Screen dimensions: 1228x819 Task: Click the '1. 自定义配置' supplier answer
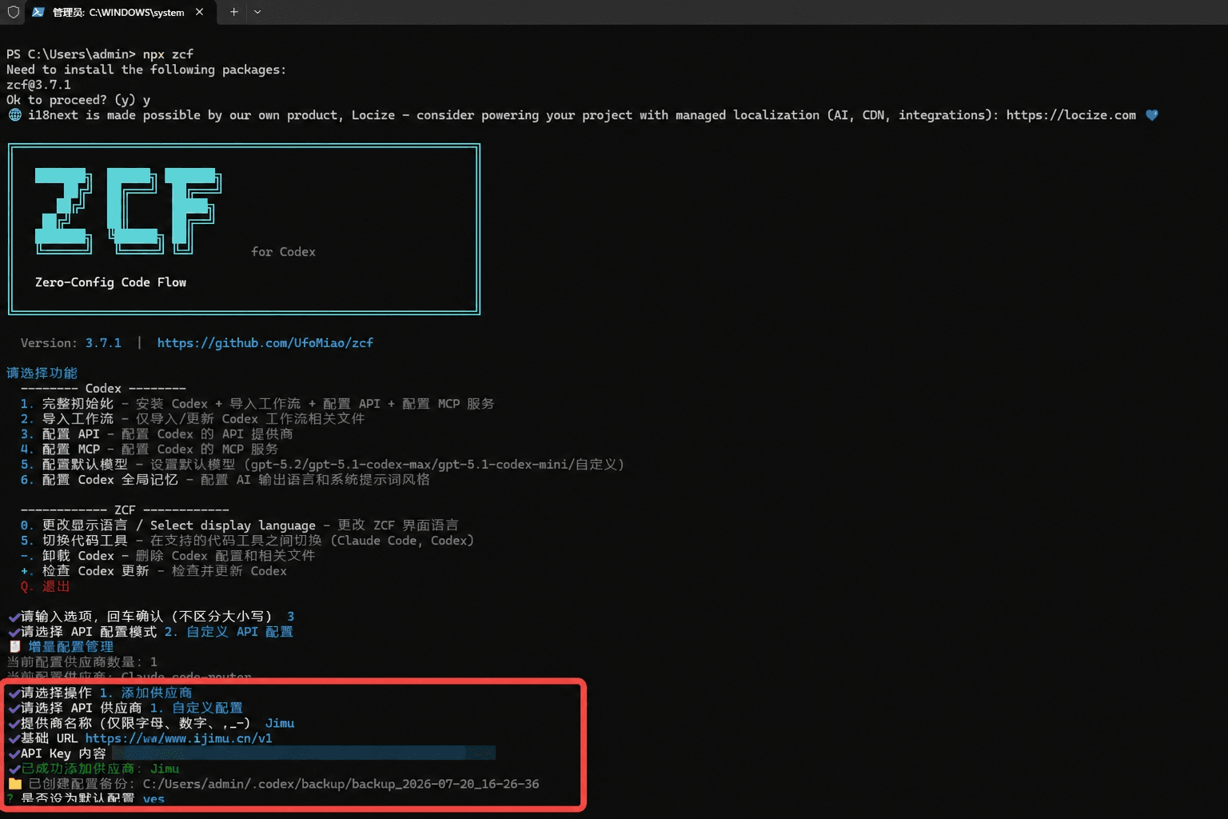pos(196,708)
